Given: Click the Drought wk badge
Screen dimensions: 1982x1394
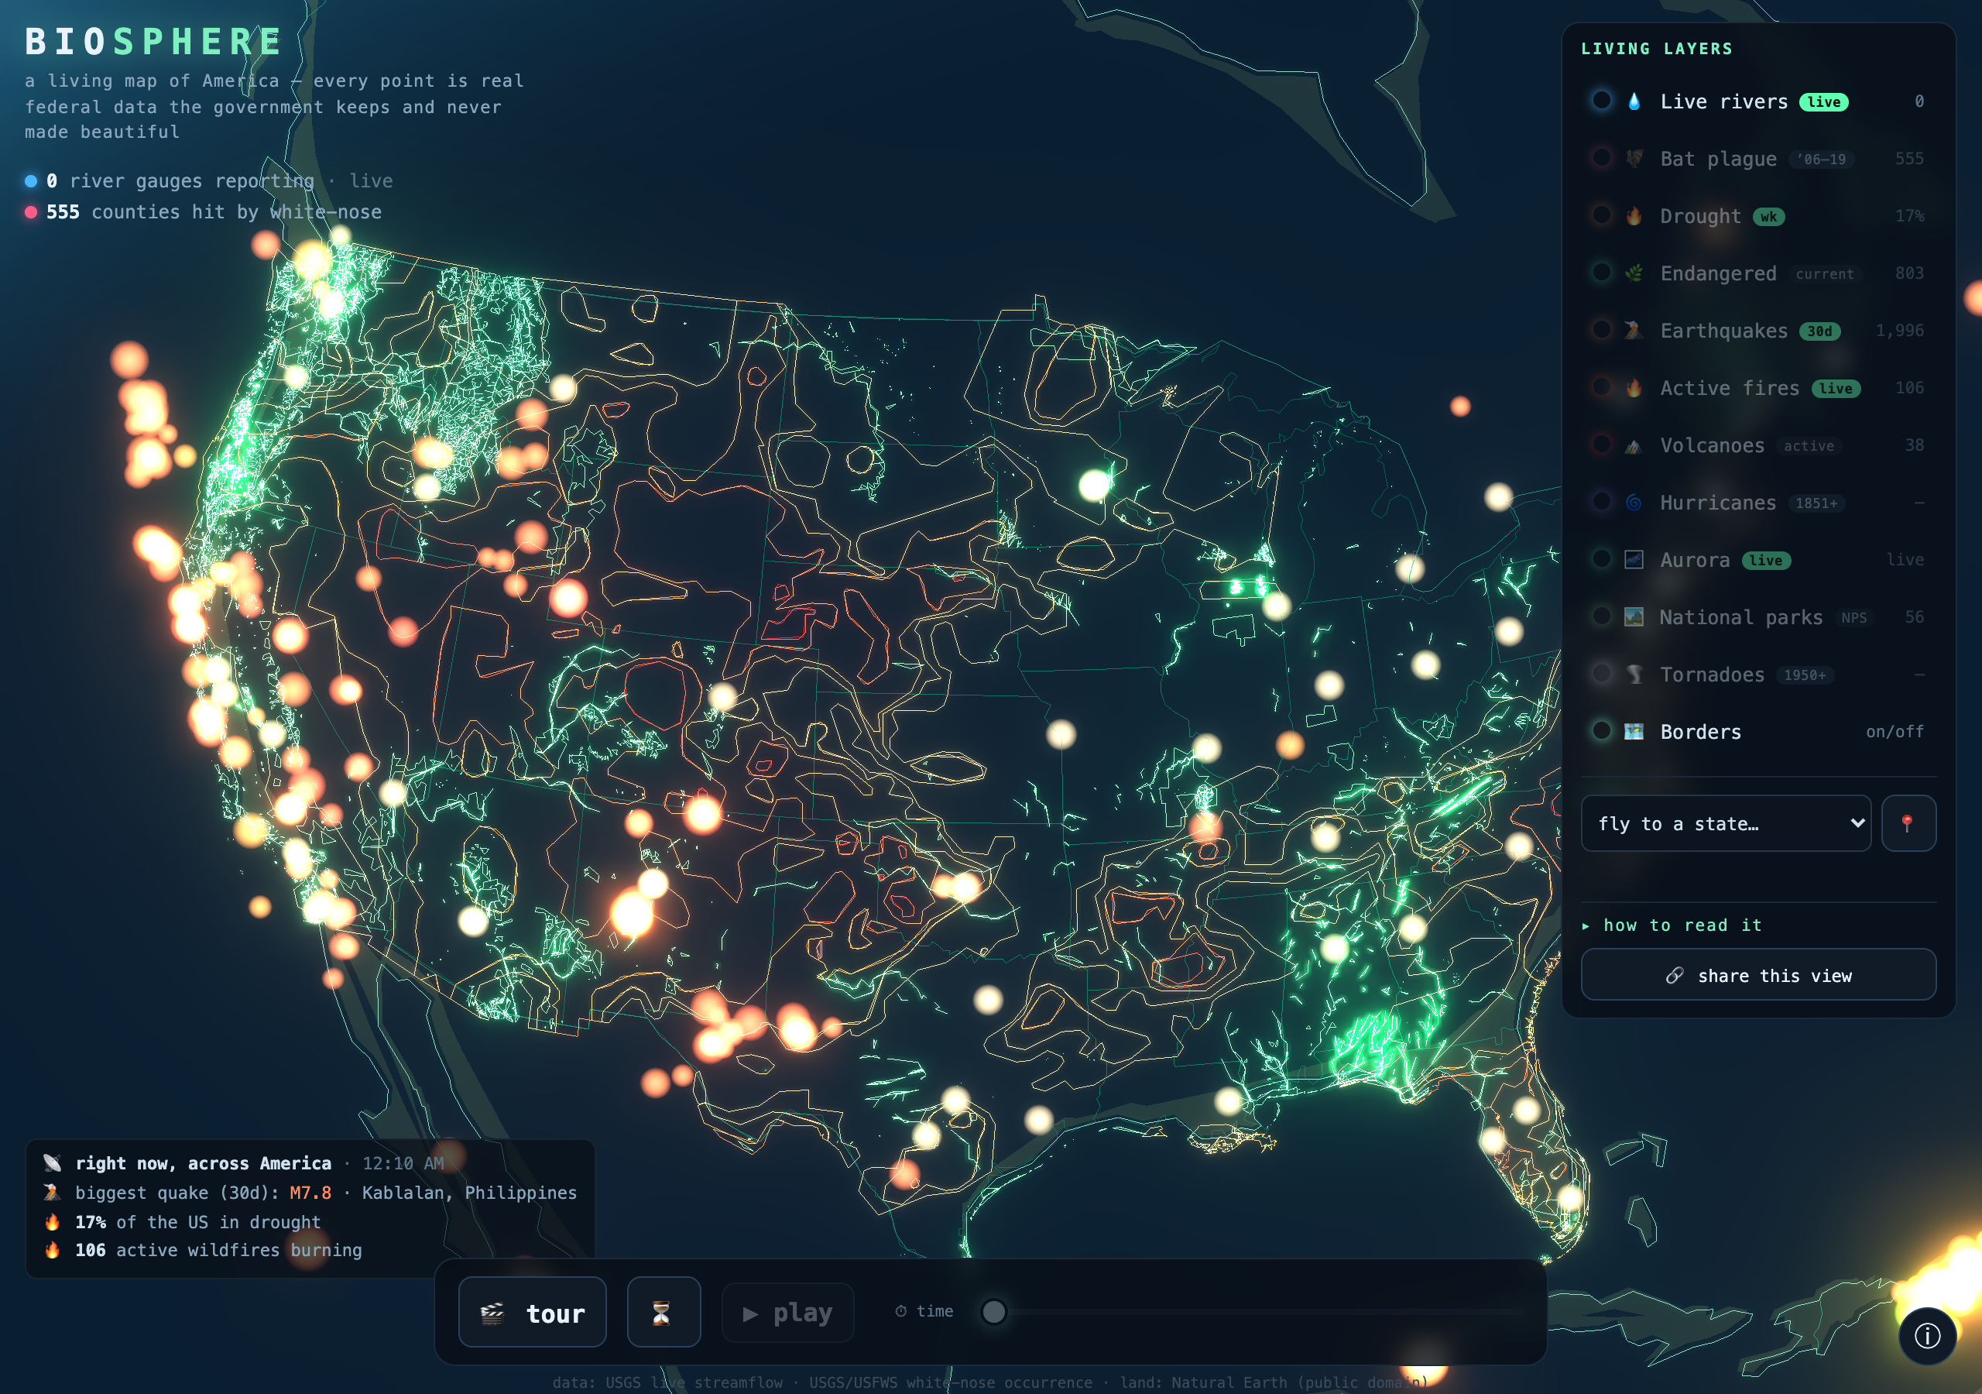Looking at the screenshot, I should click(1768, 217).
